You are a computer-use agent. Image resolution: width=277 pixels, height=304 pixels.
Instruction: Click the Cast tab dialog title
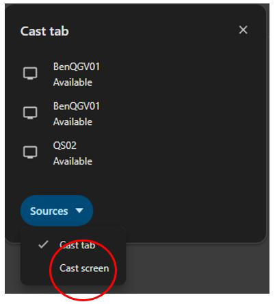click(44, 31)
